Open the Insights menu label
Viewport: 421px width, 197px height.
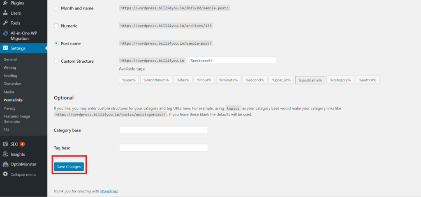[x=18, y=154]
